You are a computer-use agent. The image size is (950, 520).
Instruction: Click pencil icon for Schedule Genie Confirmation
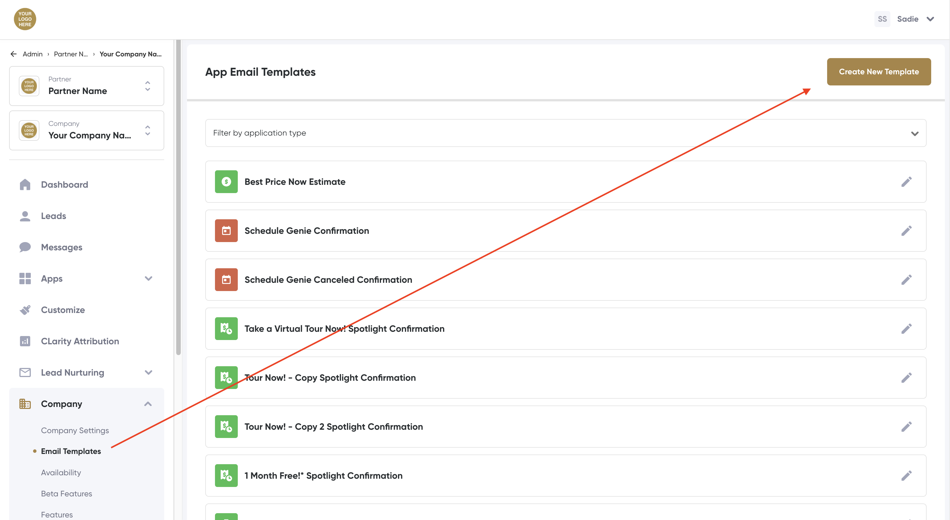[906, 231]
